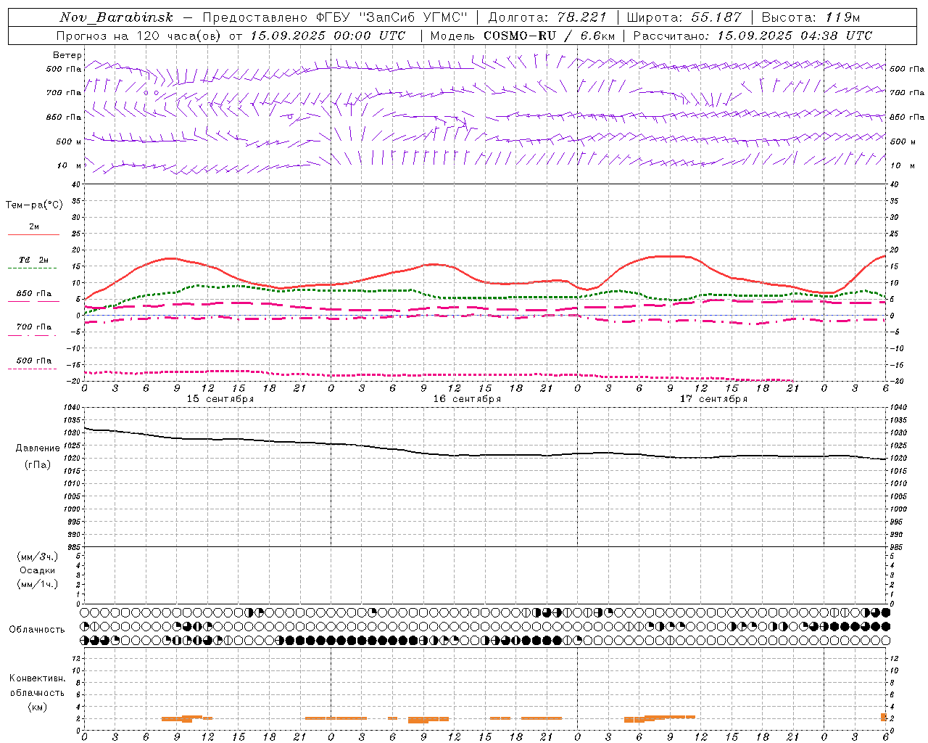This screenshot has width=928, height=743.
Task: Select the 'Прогноз на 120 часа(ов)' forecast text
Action: tap(139, 36)
